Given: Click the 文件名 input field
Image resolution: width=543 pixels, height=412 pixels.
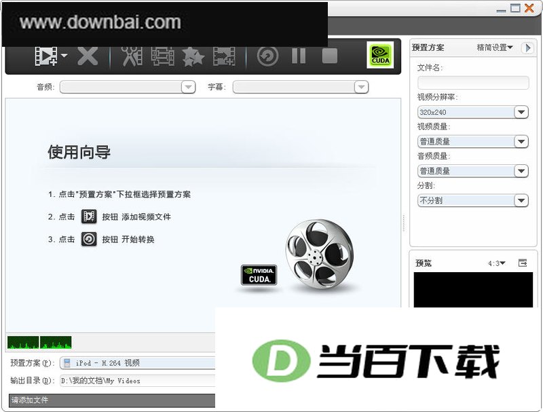Looking at the screenshot, I should pos(473,83).
